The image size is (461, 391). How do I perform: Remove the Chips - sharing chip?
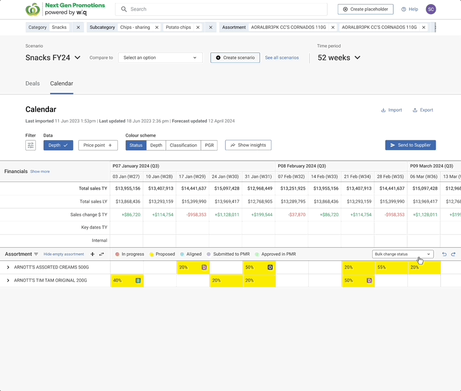[x=157, y=27]
